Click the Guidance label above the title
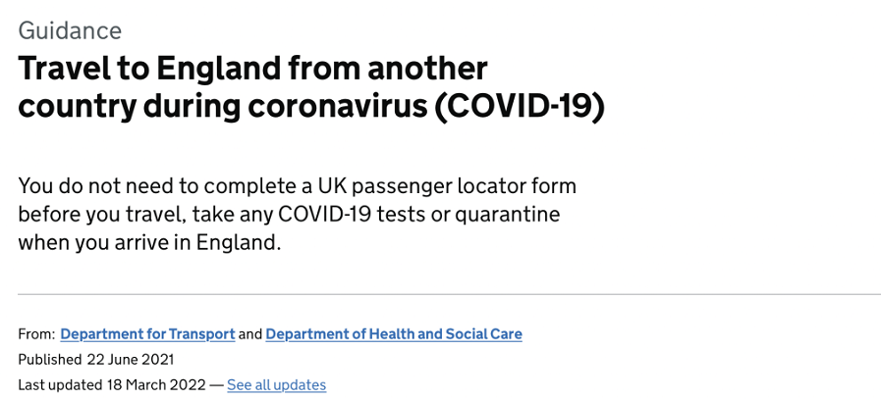The image size is (881, 400). (70, 30)
